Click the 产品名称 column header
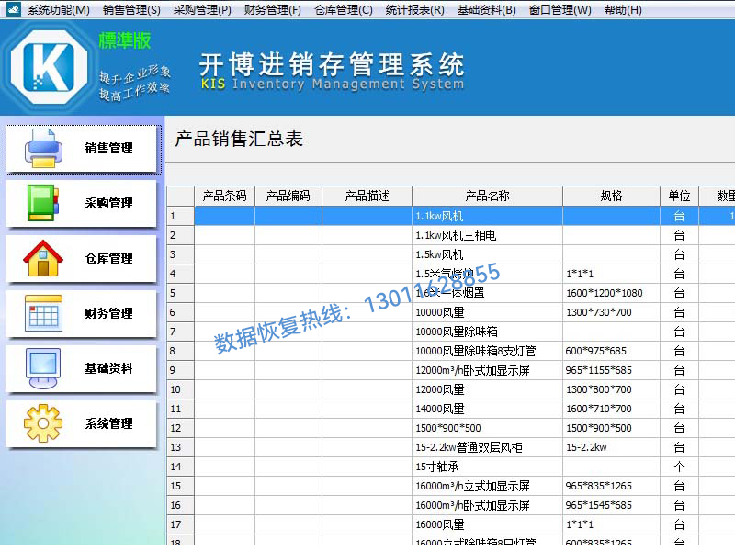Screen dimensions: 735x551 coord(487,196)
